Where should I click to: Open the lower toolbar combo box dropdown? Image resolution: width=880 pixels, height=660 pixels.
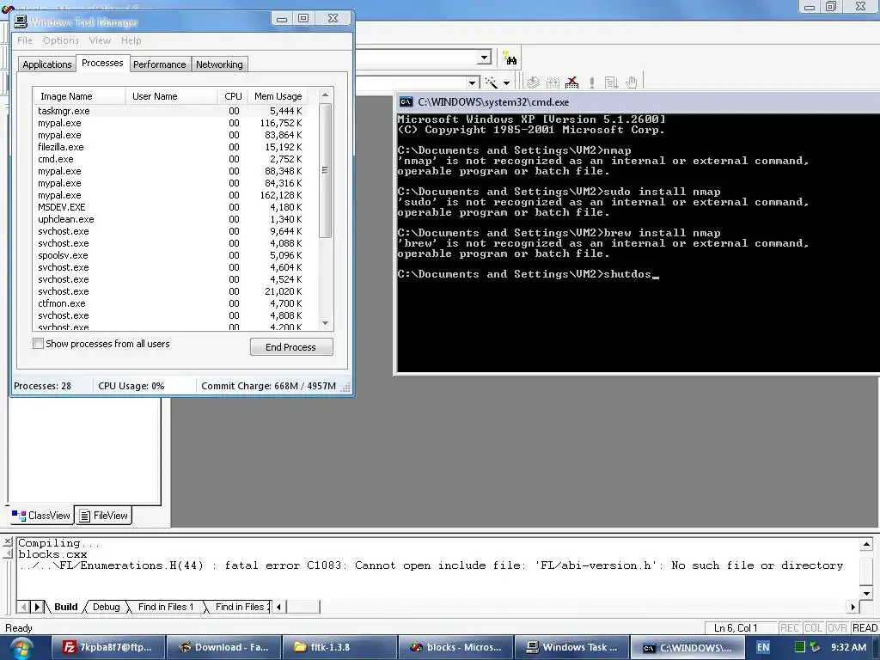473,83
